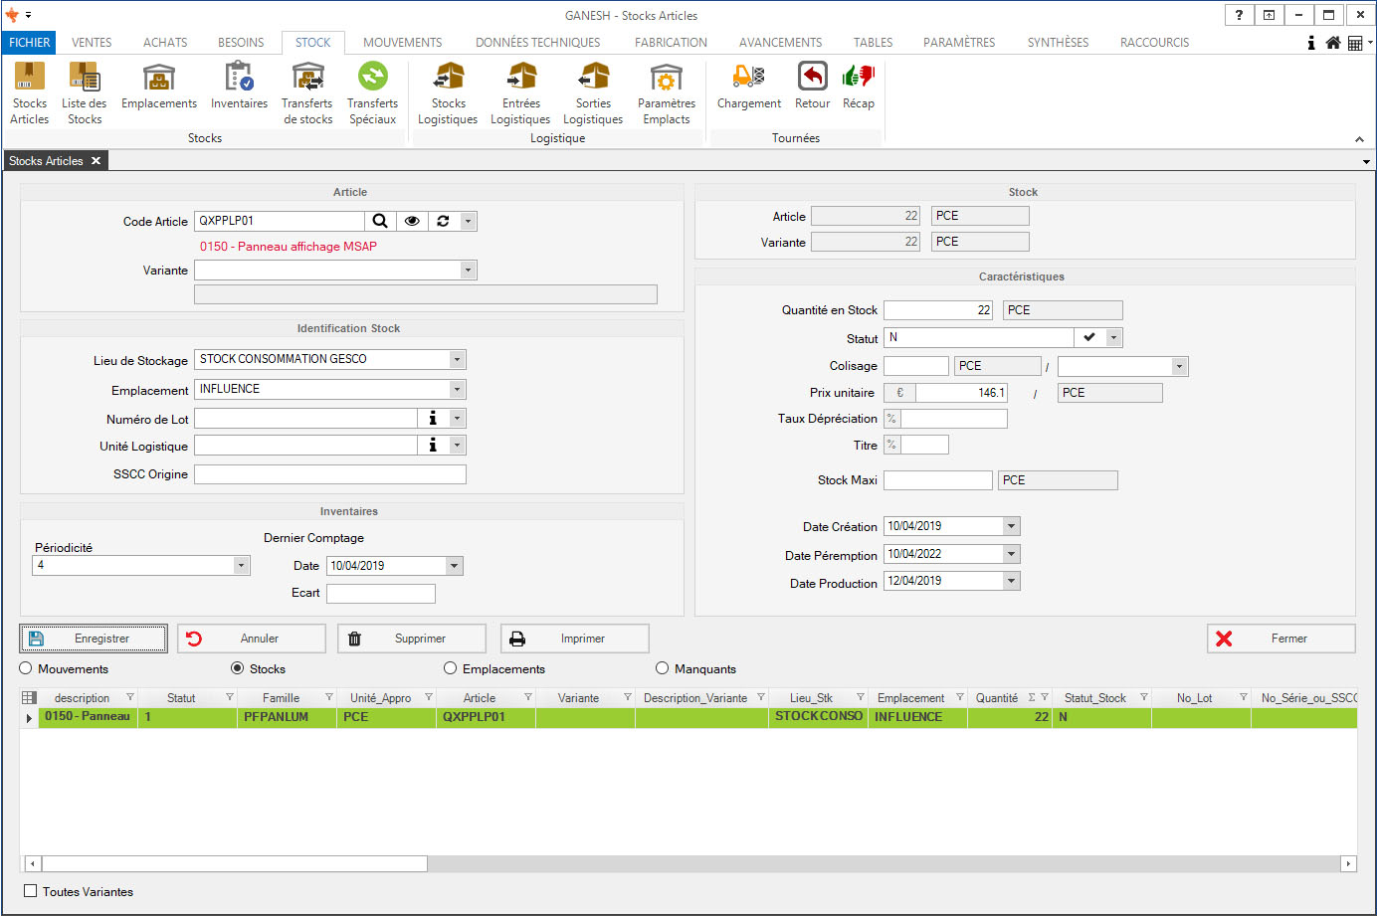Open the FABRICATION ribbon tab
1377x916 pixels.
point(671,43)
